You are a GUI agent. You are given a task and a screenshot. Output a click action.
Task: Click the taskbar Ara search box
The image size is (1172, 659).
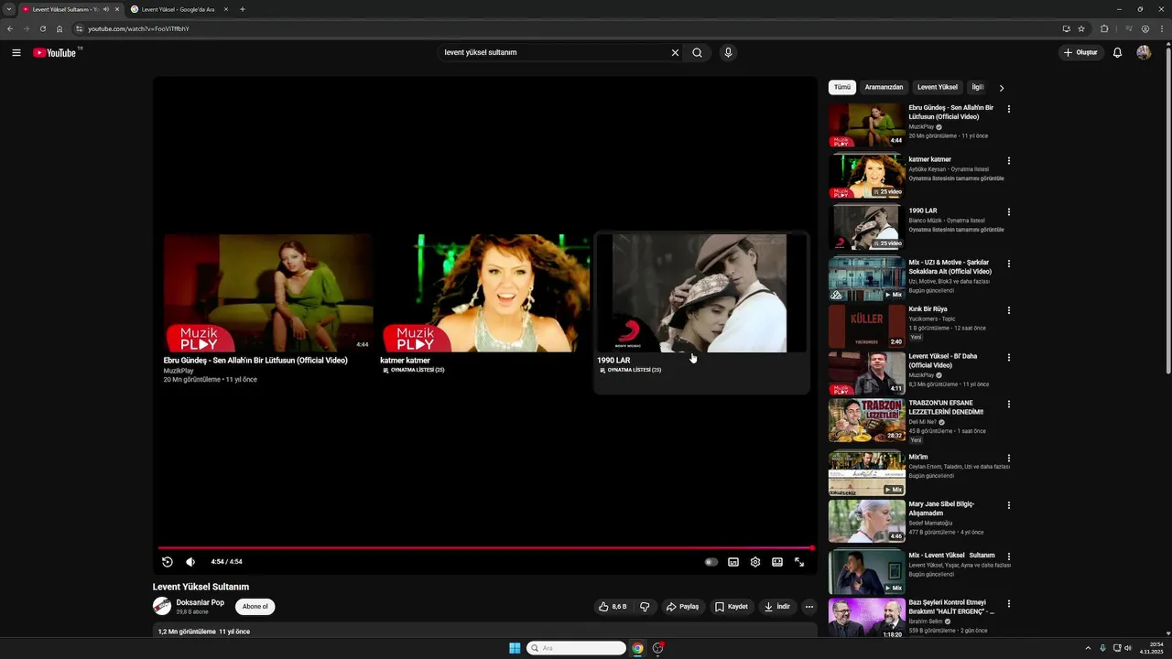point(576,648)
